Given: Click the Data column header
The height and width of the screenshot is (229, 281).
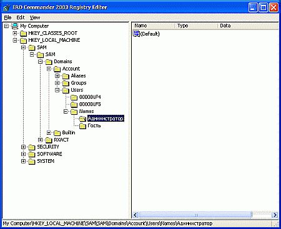Looking at the screenshot, I should coord(248,26).
